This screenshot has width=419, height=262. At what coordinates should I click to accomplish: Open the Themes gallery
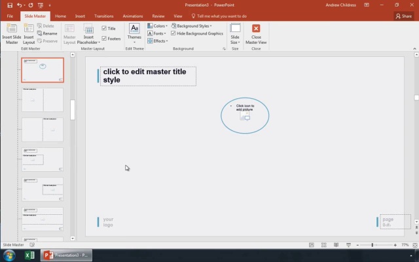click(x=134, y=33)
